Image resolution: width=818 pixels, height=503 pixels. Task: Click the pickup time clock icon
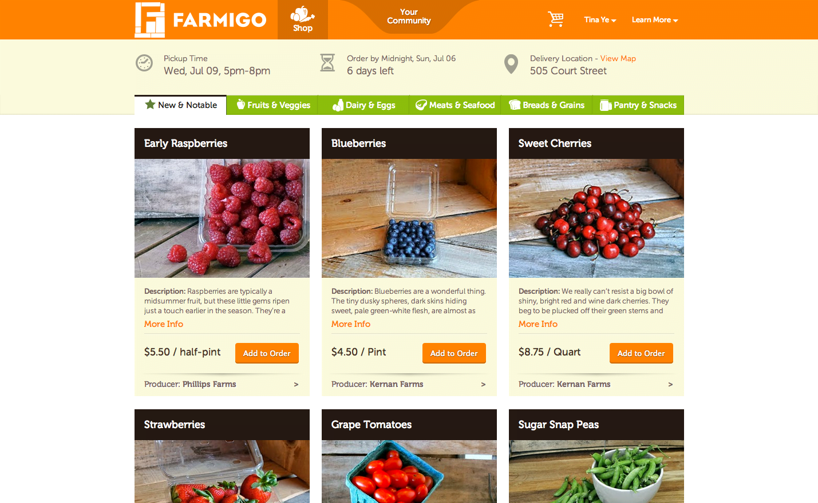(144, 63)
